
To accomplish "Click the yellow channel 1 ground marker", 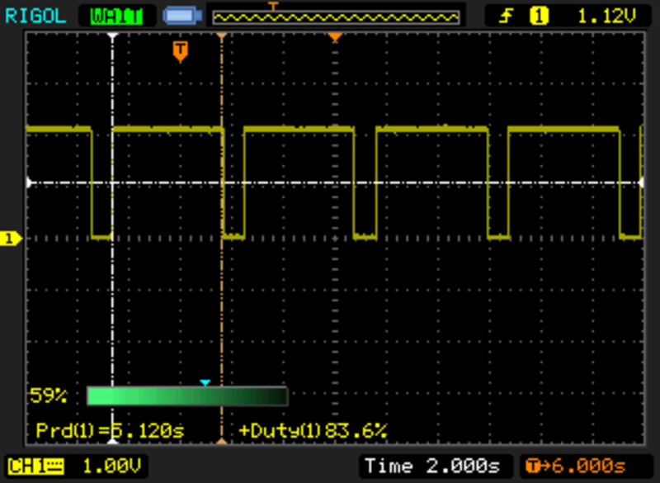I will tap(11, 239).
